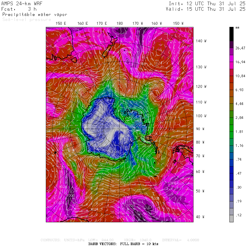Click the '.30' color bar value
This screenshot has height=247, width=247.
pyautogui.click(x=239, y=187)
